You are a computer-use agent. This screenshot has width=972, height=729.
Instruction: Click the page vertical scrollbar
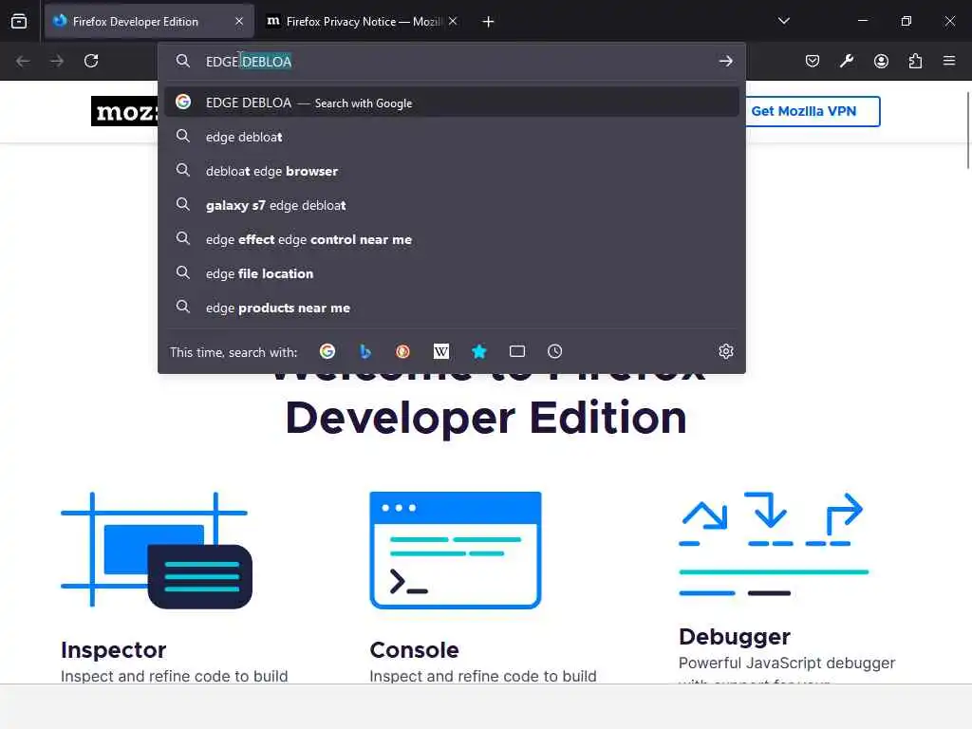click(x=967, y=130)
